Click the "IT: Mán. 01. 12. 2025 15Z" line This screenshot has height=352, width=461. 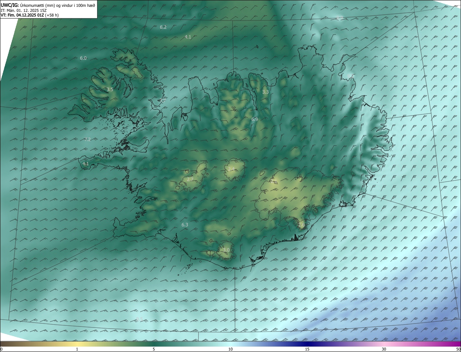pos(24,10)
